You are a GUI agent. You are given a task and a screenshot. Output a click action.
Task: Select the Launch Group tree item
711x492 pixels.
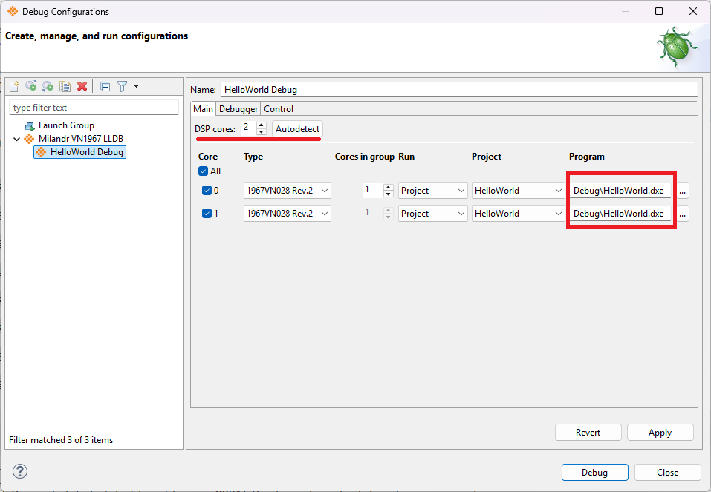[66, 125]
